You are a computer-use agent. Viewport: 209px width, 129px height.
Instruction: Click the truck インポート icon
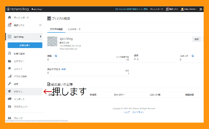pyautogui.click(x=9, y=99)
